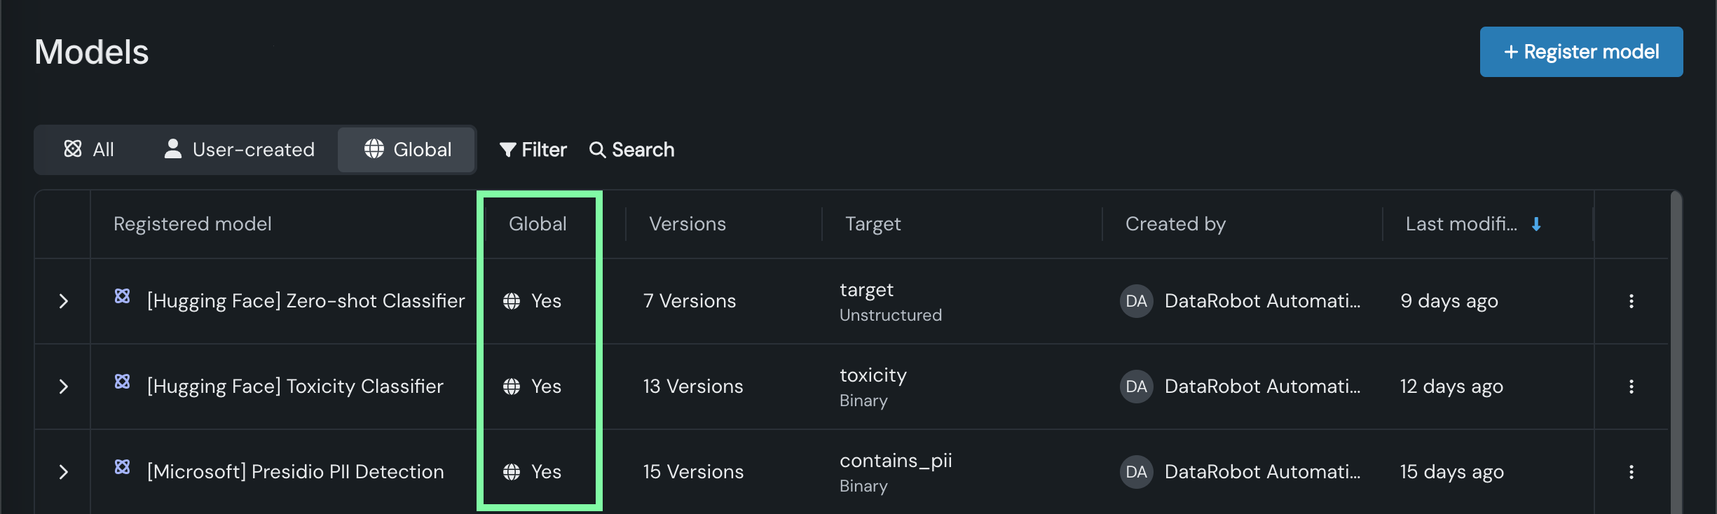Switch to the User-created tab

[240, 149]
